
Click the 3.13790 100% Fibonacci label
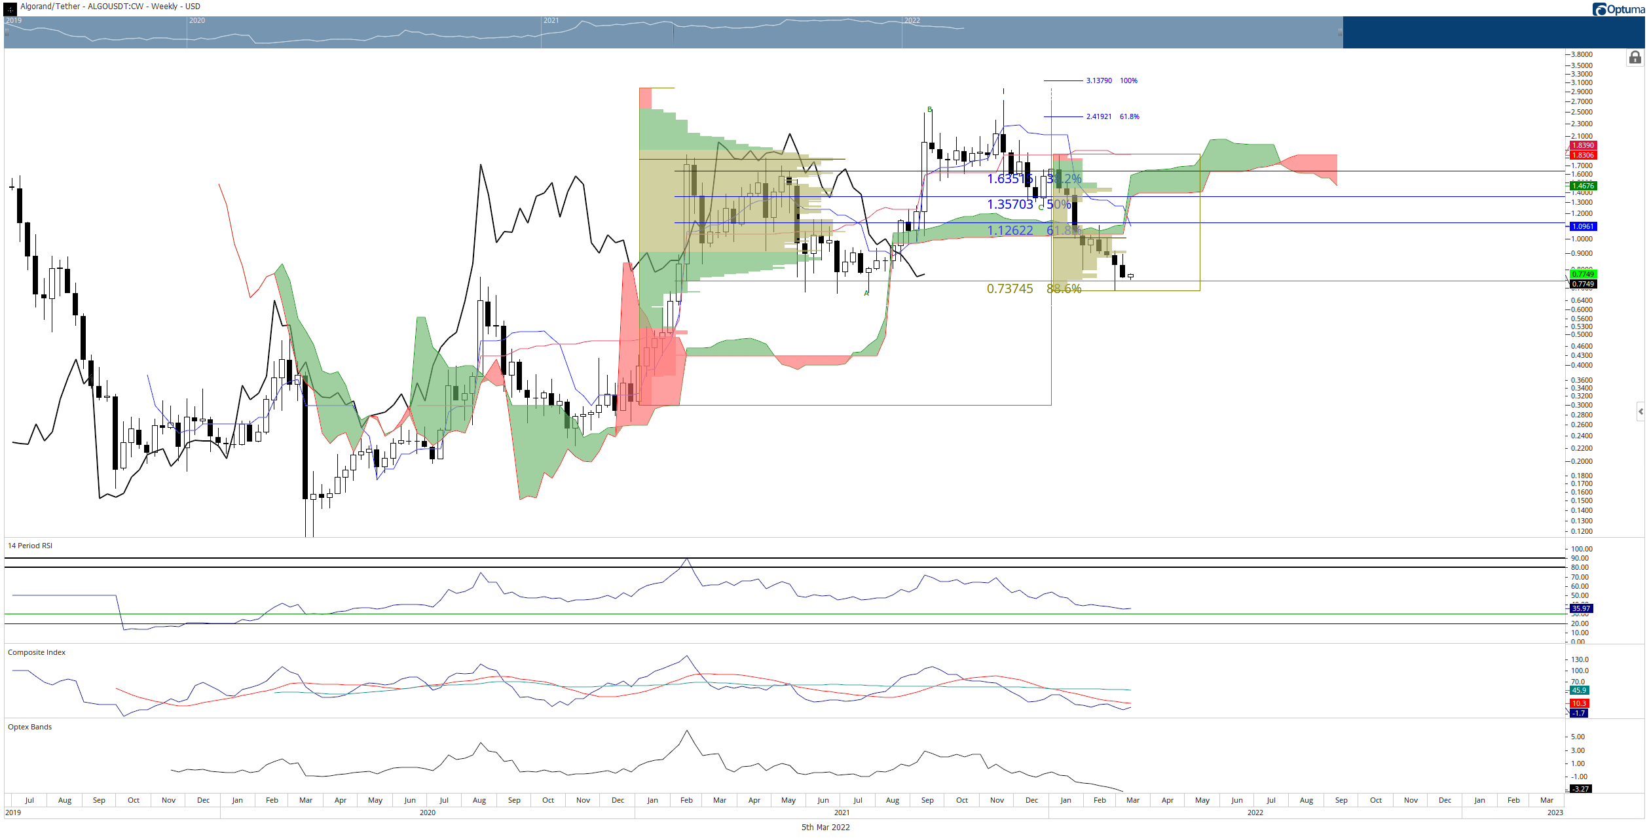coord(1111,80)
